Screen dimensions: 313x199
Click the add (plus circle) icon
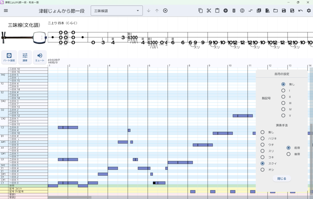[x=226, y=11]
